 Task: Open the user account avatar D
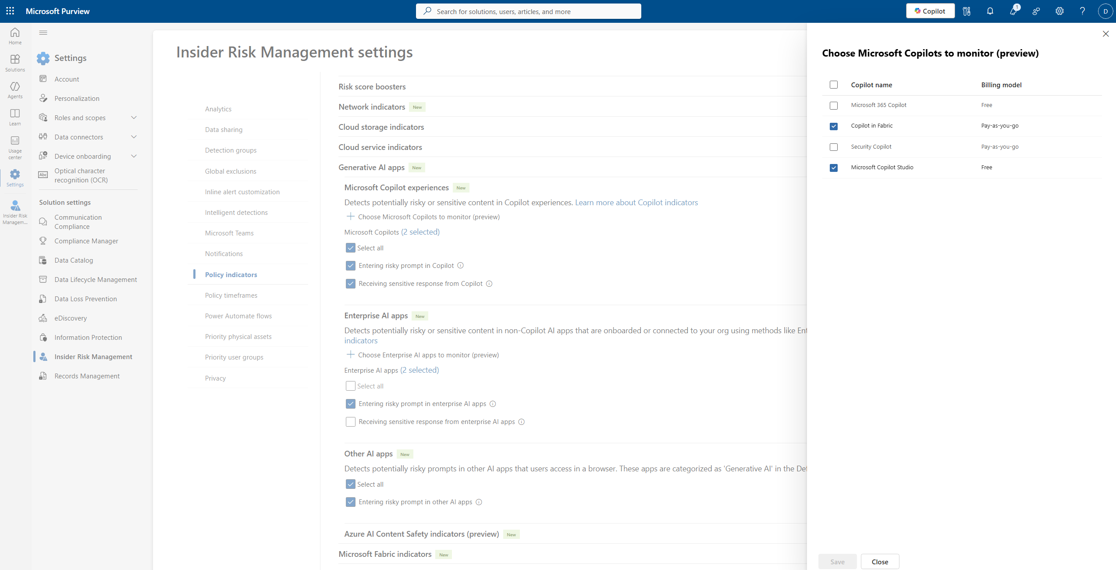[1105, 11]
